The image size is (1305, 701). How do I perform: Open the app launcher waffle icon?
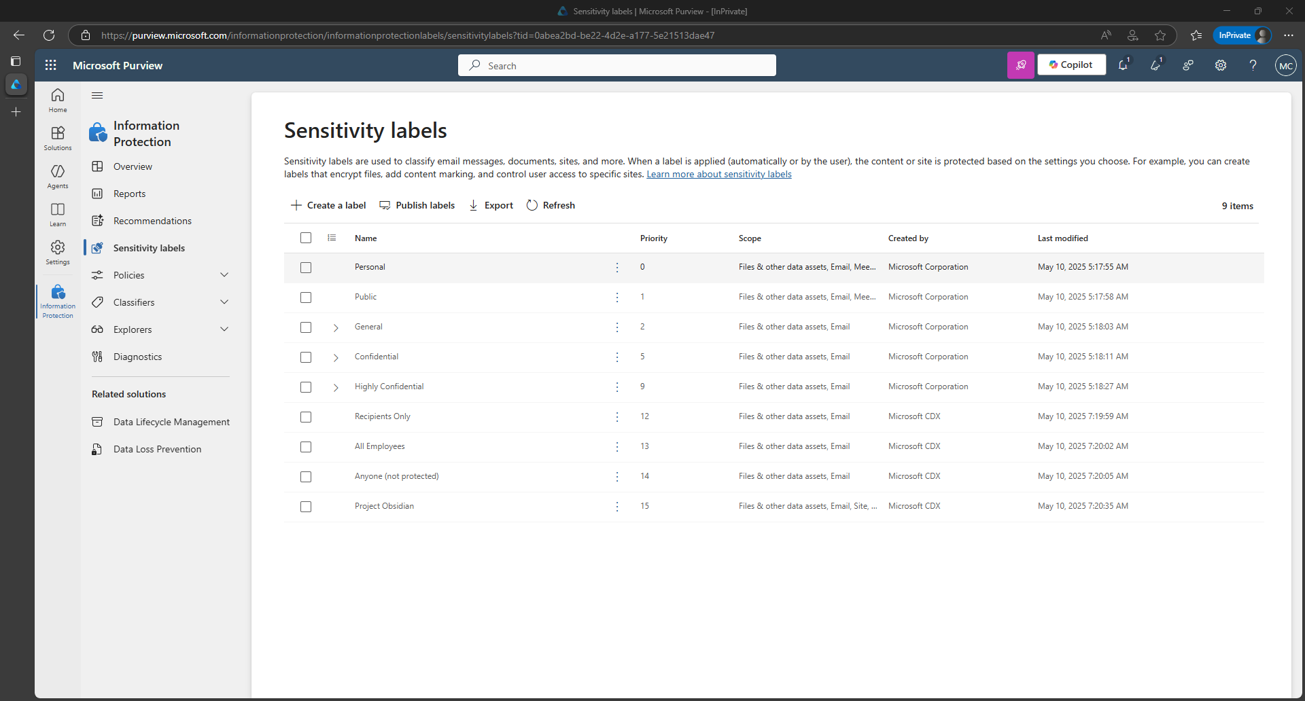(51, 65)
